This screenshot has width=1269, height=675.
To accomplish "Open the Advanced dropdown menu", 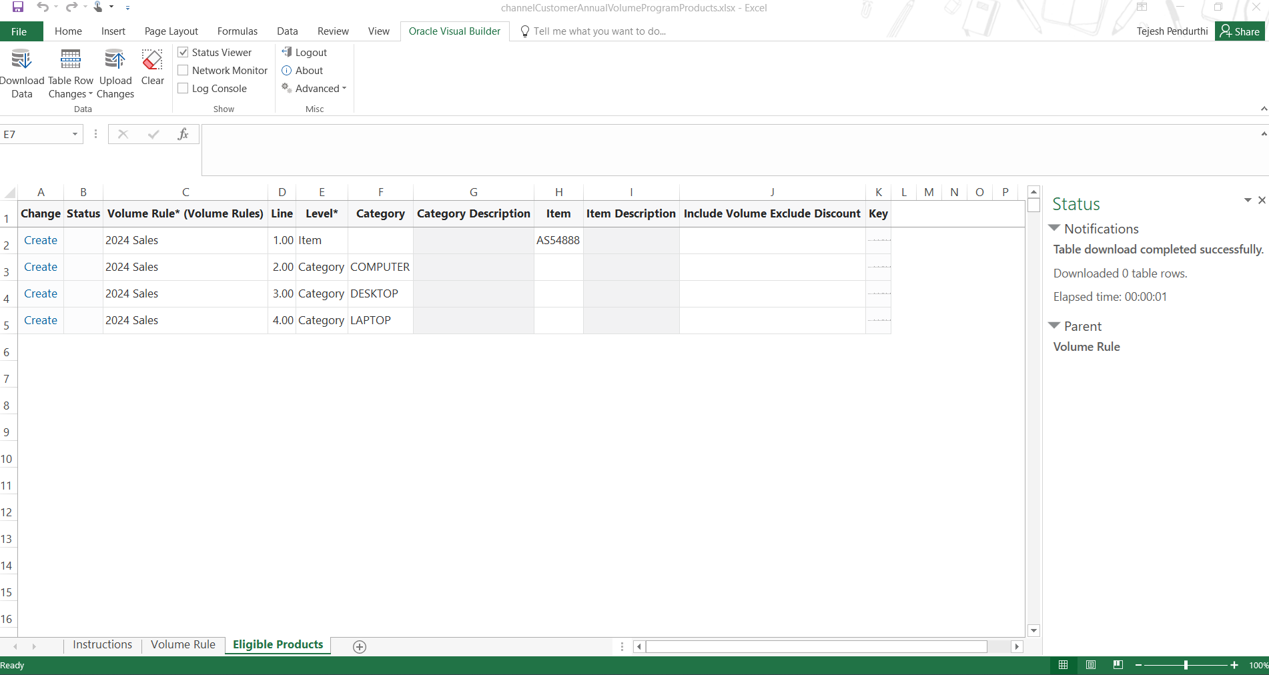I will point(314,88).
